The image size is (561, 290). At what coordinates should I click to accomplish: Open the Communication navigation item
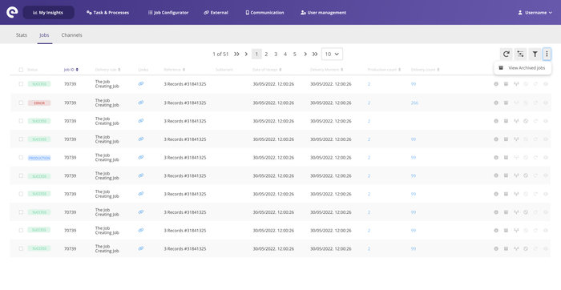tap(264, 13)
